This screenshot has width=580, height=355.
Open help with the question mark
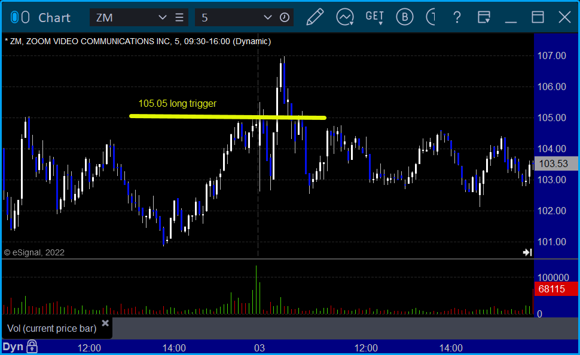click(457, 17)
